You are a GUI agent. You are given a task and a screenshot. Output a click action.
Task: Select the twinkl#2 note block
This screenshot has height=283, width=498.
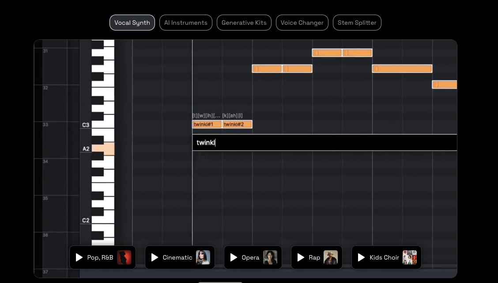point(237,124)
